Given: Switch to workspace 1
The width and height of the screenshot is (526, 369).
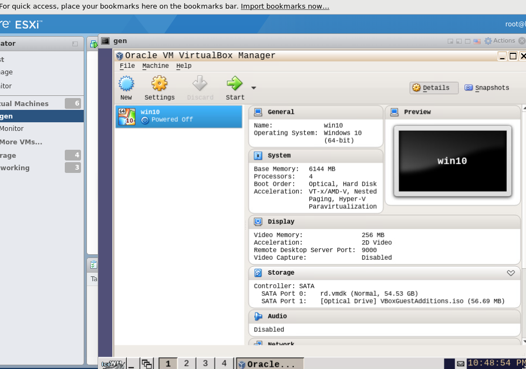Looking at the screenshot, I should 168,364.
